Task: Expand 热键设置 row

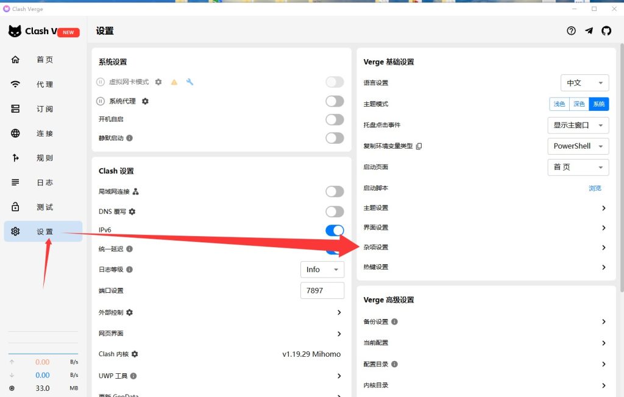Action: [486, 267]
